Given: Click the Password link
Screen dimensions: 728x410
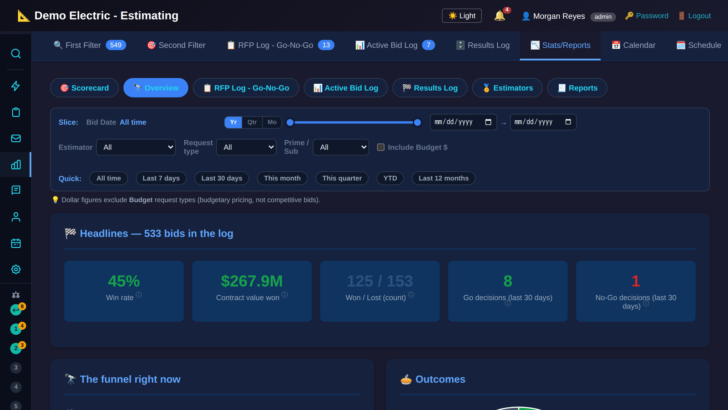Looking at the screenshot, I should 647,15.
